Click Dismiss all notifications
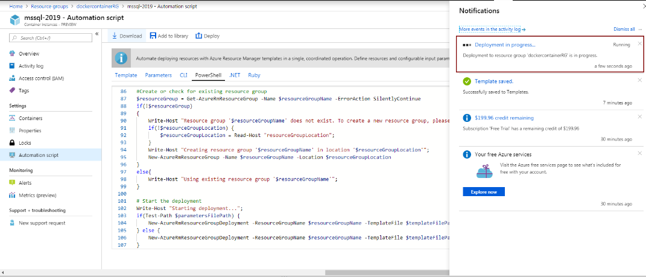The width and height of the screenshot is (646, 277). 624,29
